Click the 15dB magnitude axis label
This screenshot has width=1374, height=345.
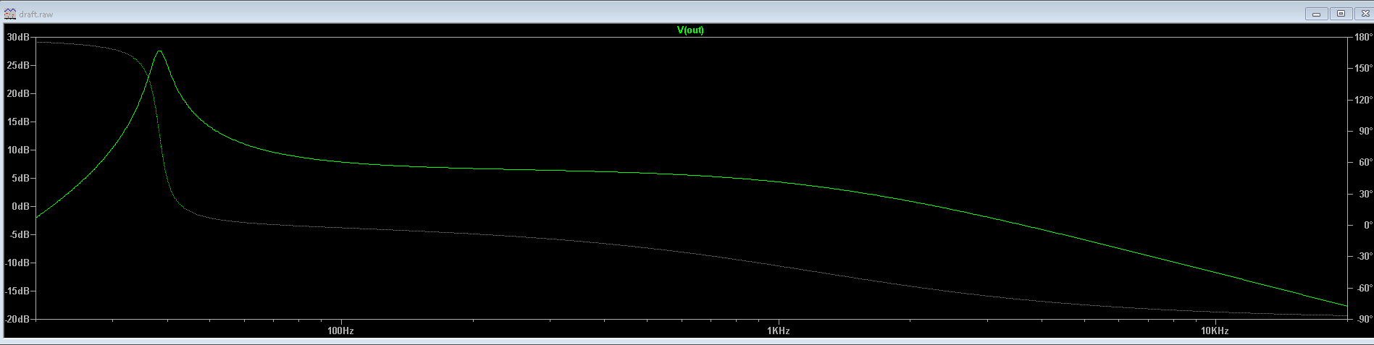18,122
